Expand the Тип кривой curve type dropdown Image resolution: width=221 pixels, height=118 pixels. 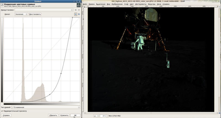[x=46, y=107]
